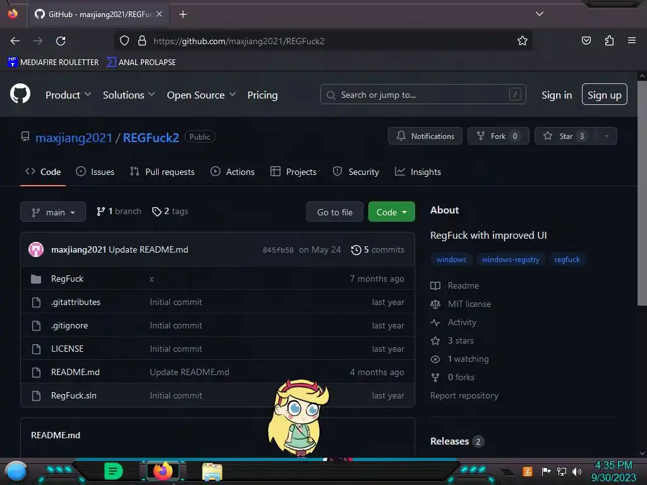Open the README.md file entry
This screenshot has width=647, height=485.
click(x=75, y=372)
